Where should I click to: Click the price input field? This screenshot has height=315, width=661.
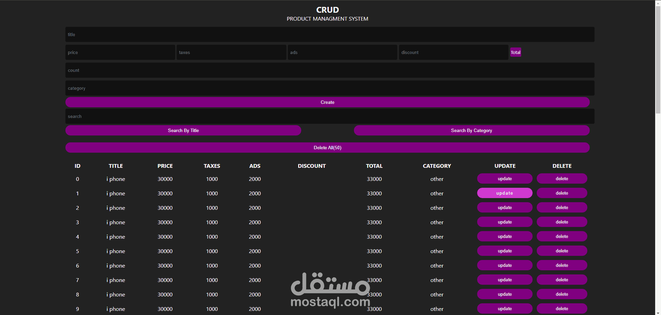[120, 52]
